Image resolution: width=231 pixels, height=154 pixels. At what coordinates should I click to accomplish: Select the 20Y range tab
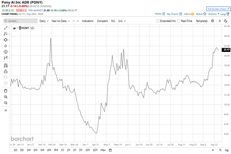(x=95, y=150)
